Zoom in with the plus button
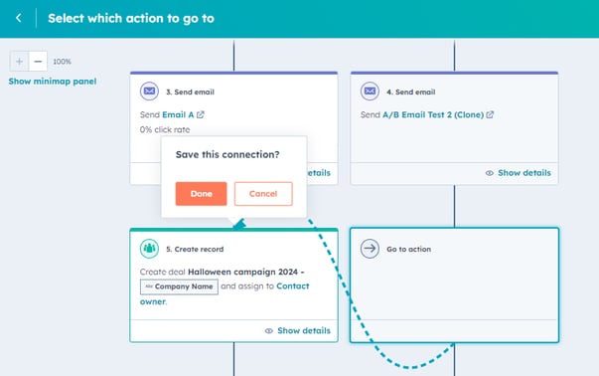This screenshot has width=599, height=376. coord(19,62)
